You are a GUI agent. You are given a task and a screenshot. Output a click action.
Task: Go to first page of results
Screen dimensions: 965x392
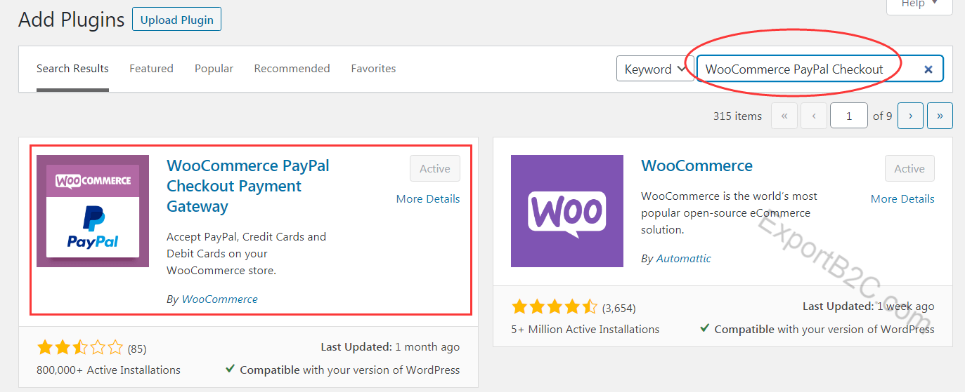click(x=784, y=116)
